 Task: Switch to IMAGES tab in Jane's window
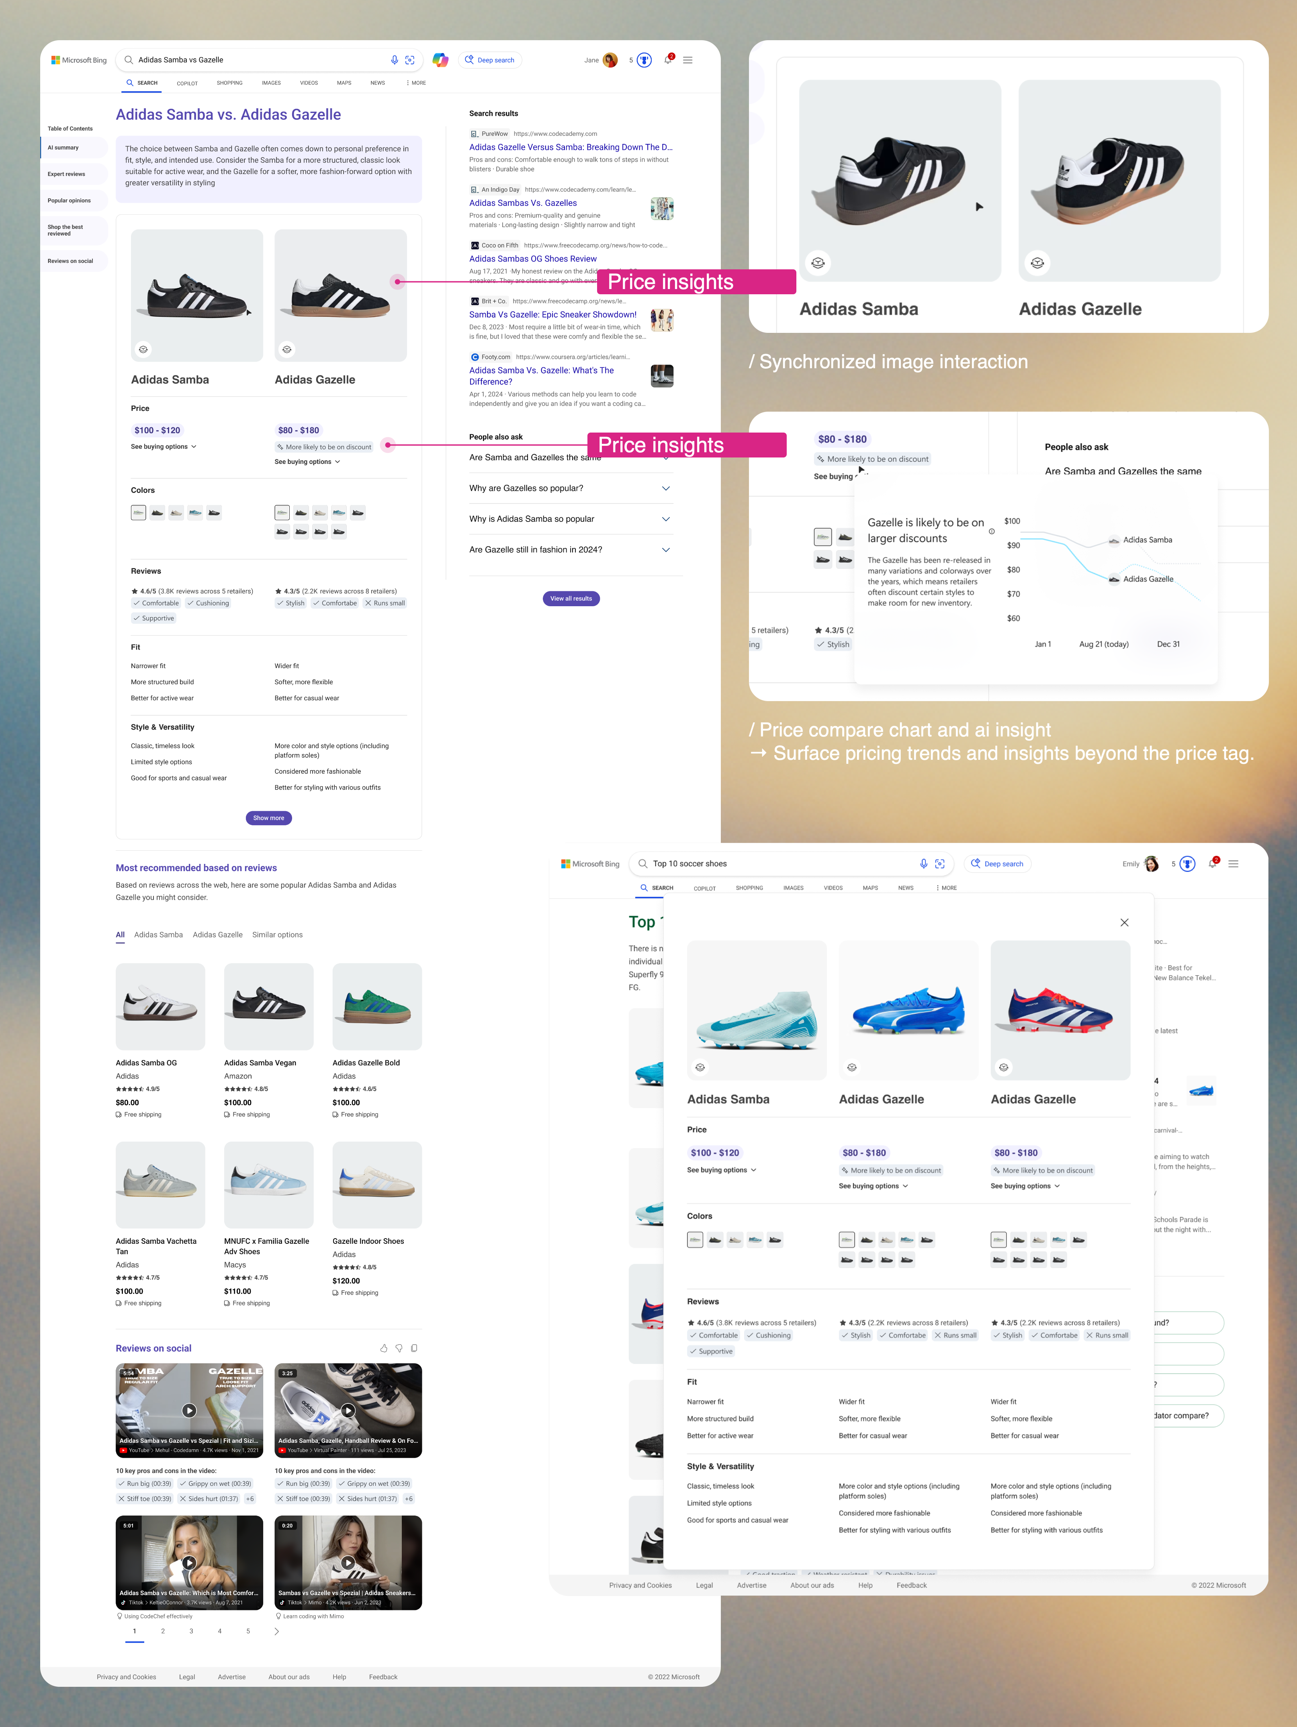pos(272,83)
